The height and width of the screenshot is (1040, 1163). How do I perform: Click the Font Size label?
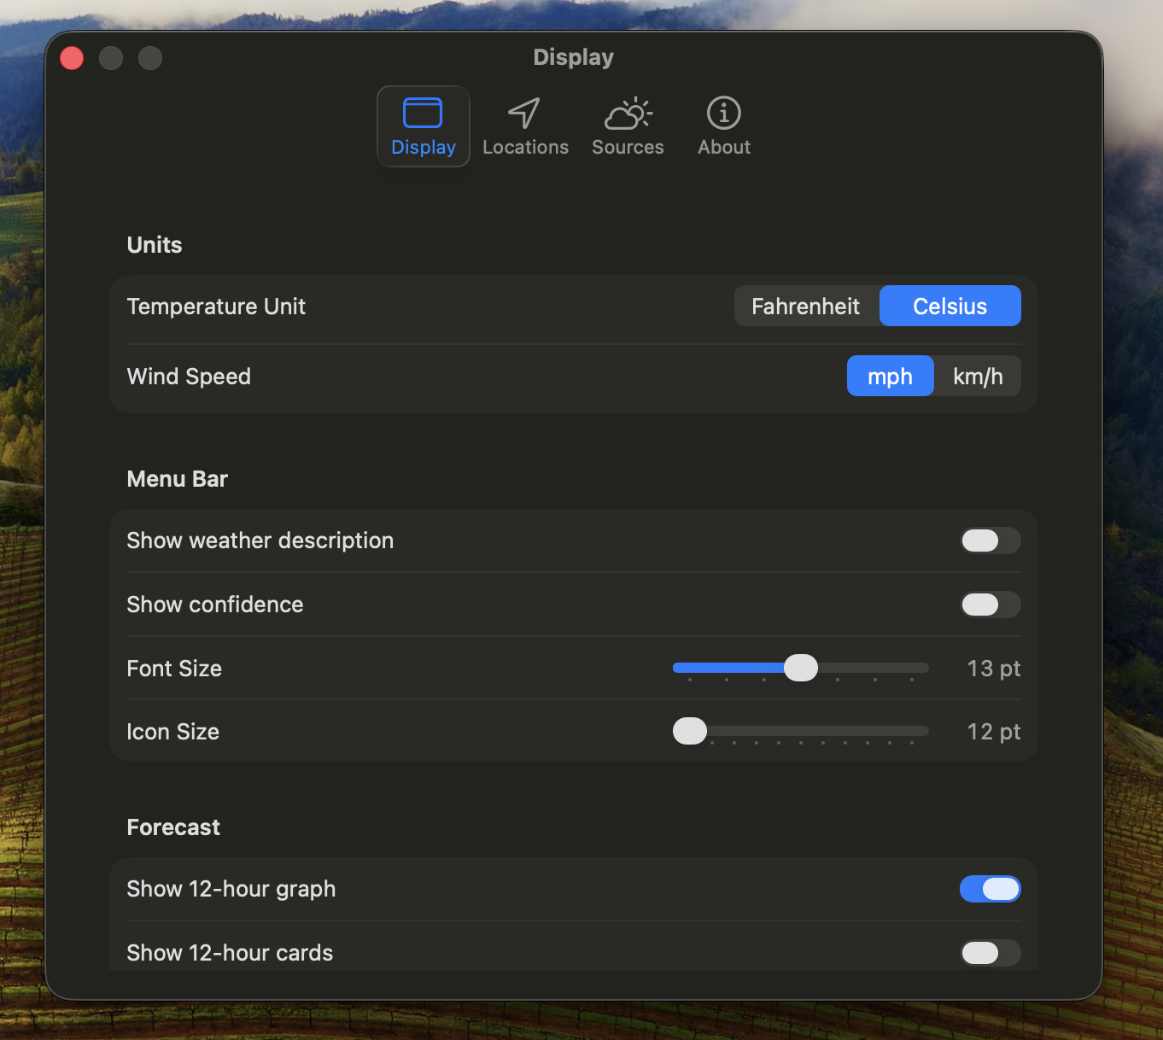[174, 669]
